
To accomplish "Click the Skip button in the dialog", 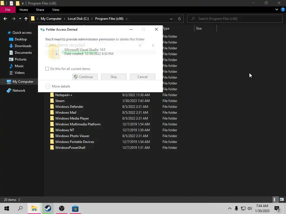I will coord(114,77).
